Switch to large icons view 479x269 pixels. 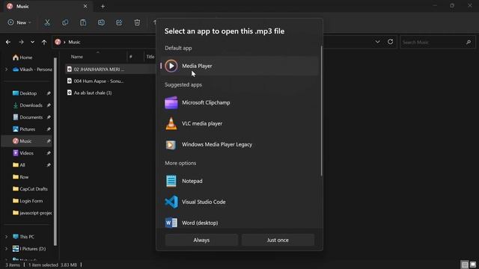point(473,265)
